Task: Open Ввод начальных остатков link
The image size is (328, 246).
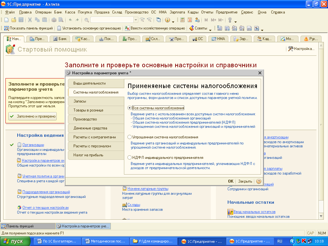Action: (254, 212)
